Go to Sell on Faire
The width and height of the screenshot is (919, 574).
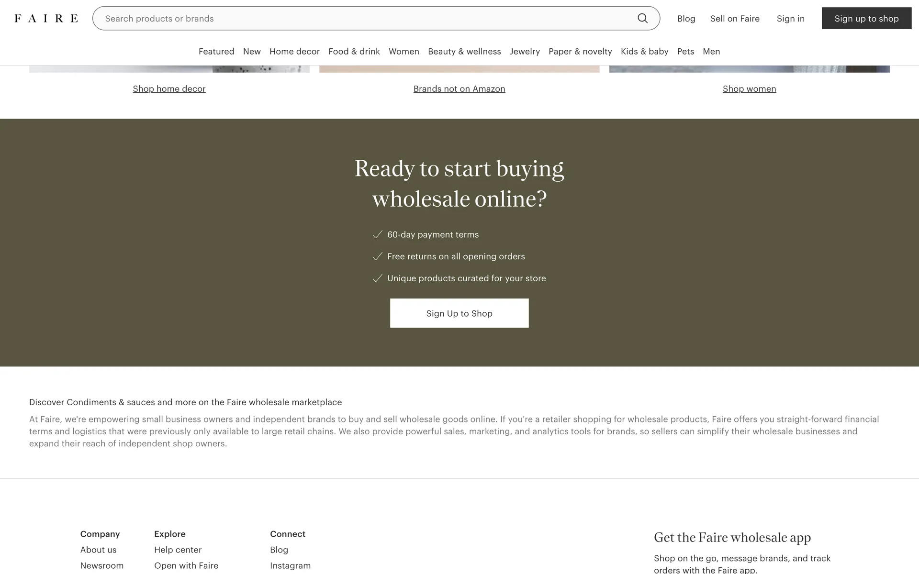(735, 18)
